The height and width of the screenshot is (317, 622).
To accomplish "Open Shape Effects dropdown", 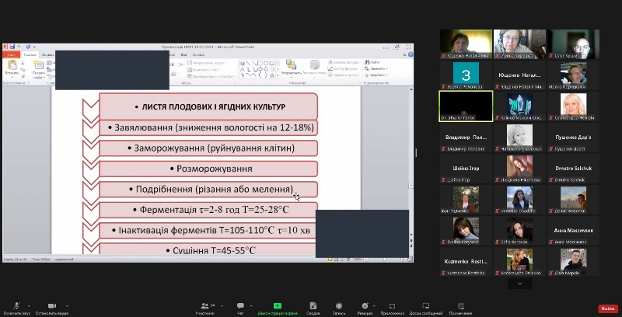I will (x=344, y=75).
